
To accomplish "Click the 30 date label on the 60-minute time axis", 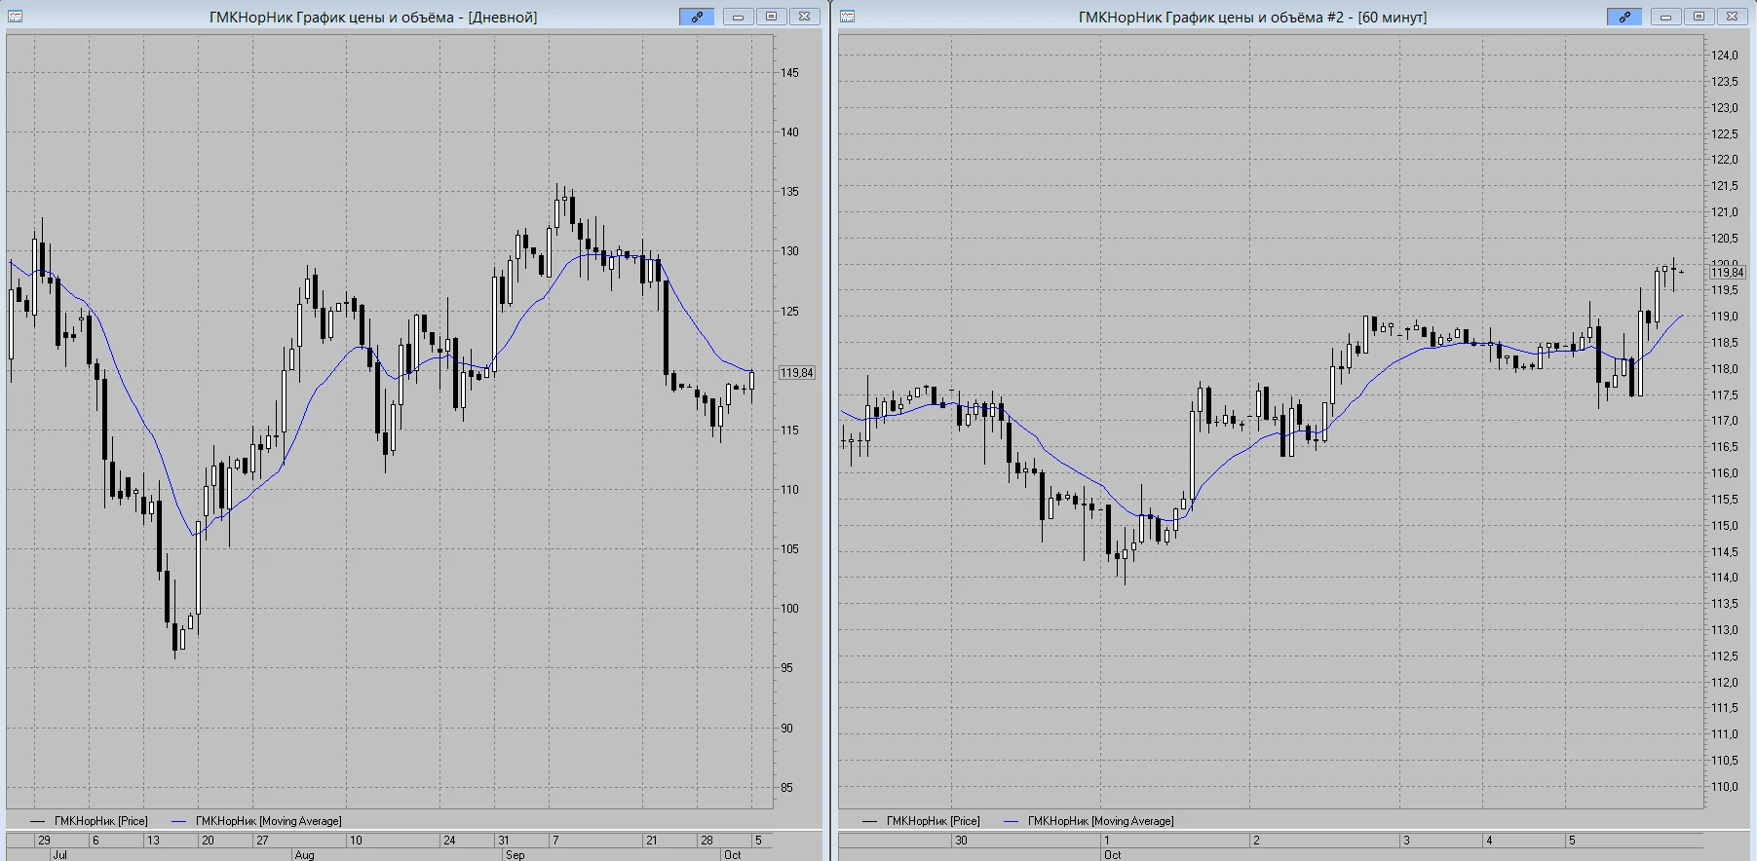I will coord(961,840).
